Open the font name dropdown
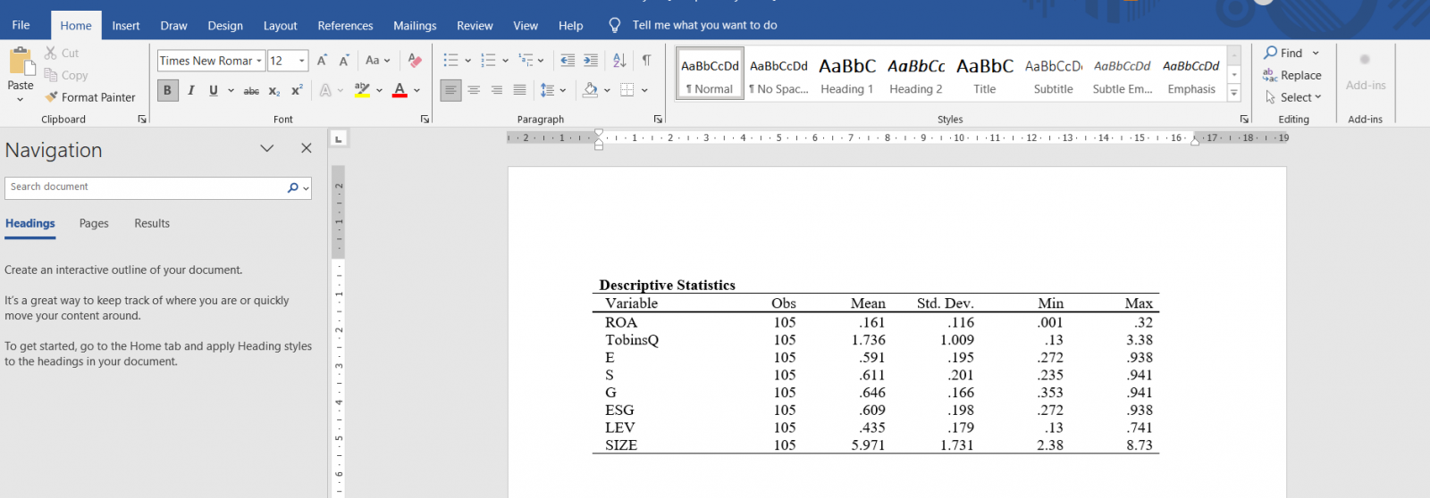The image size is (1430, 498). point(259,61)
